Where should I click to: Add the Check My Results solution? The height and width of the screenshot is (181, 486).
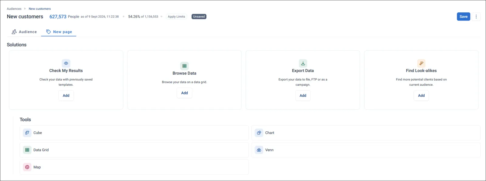[66, 96]
